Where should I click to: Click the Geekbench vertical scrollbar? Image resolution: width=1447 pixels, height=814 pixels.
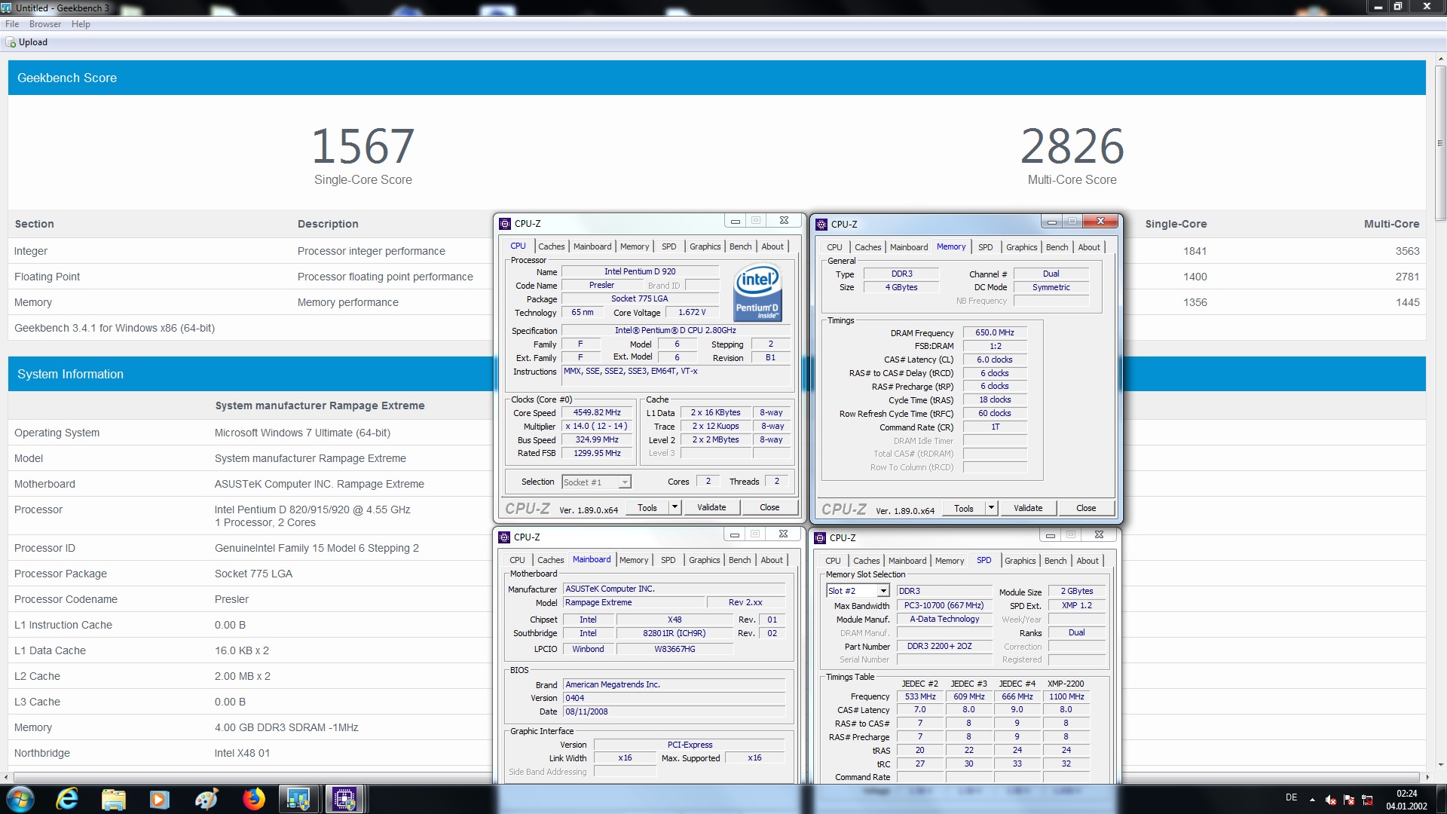(1440, 143)
